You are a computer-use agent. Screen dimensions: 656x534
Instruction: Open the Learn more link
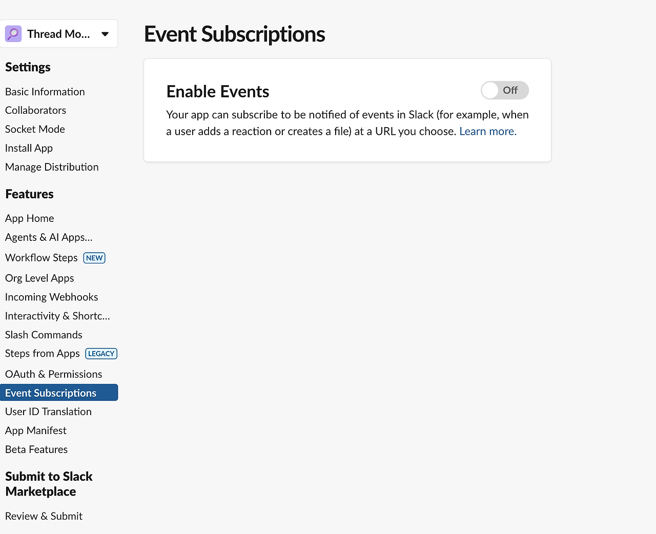[487, 131]
